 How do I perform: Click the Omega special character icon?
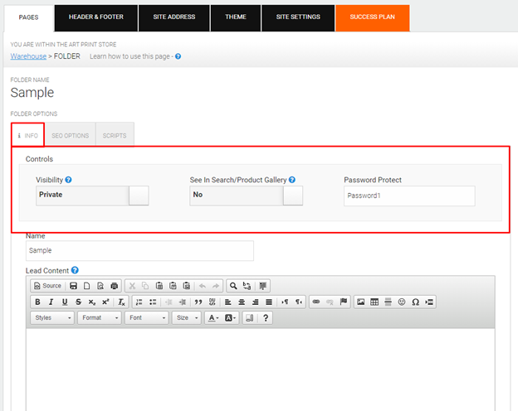[415, 302]
